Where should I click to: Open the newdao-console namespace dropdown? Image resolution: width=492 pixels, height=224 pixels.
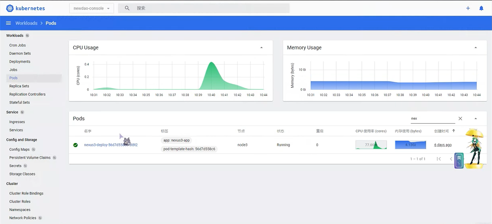click(x=91, y=8)
